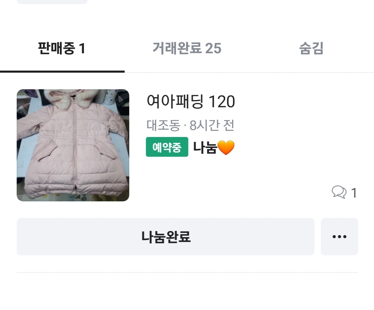374x310 pixels.
Task: Tap the pocket flap in the jacket photo
Action: tap(47, 152)
